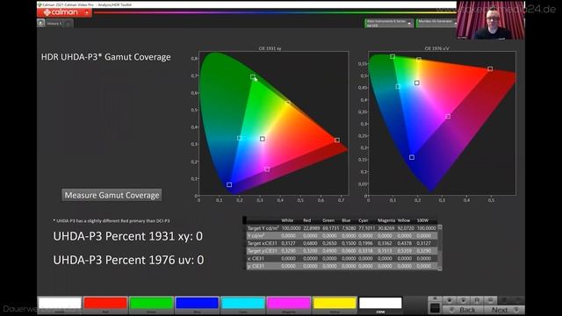Click the yellow target in CIE 1931 chart
562x316 pixels.
(x=287, y=104)
